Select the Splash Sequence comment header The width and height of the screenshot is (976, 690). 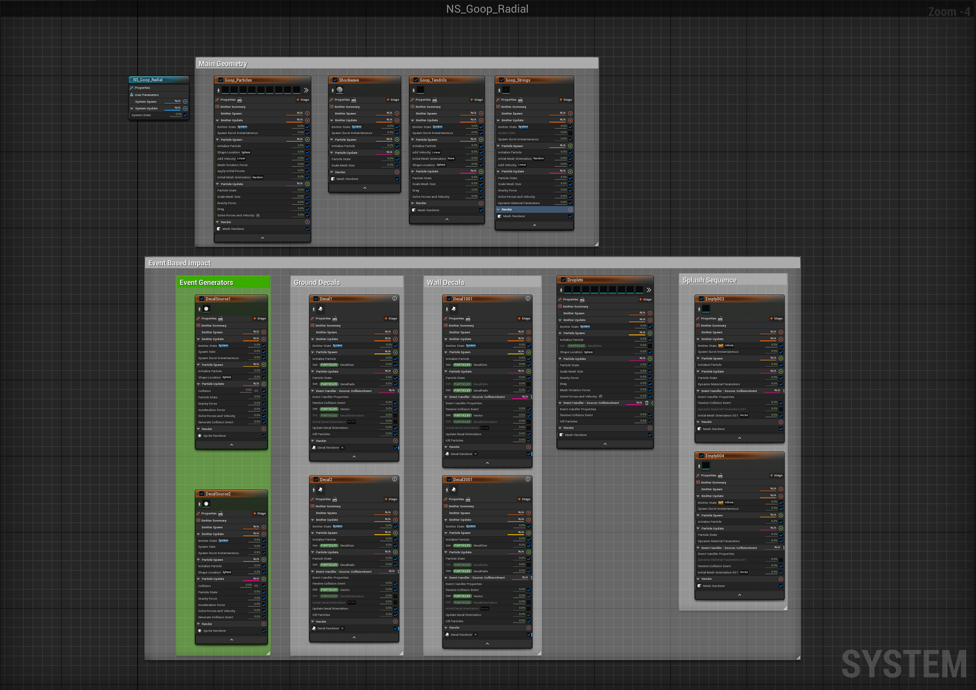pos(733,280)
